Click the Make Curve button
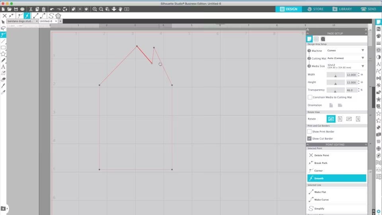Screen dimensions: 382x215 pos(337,199)
